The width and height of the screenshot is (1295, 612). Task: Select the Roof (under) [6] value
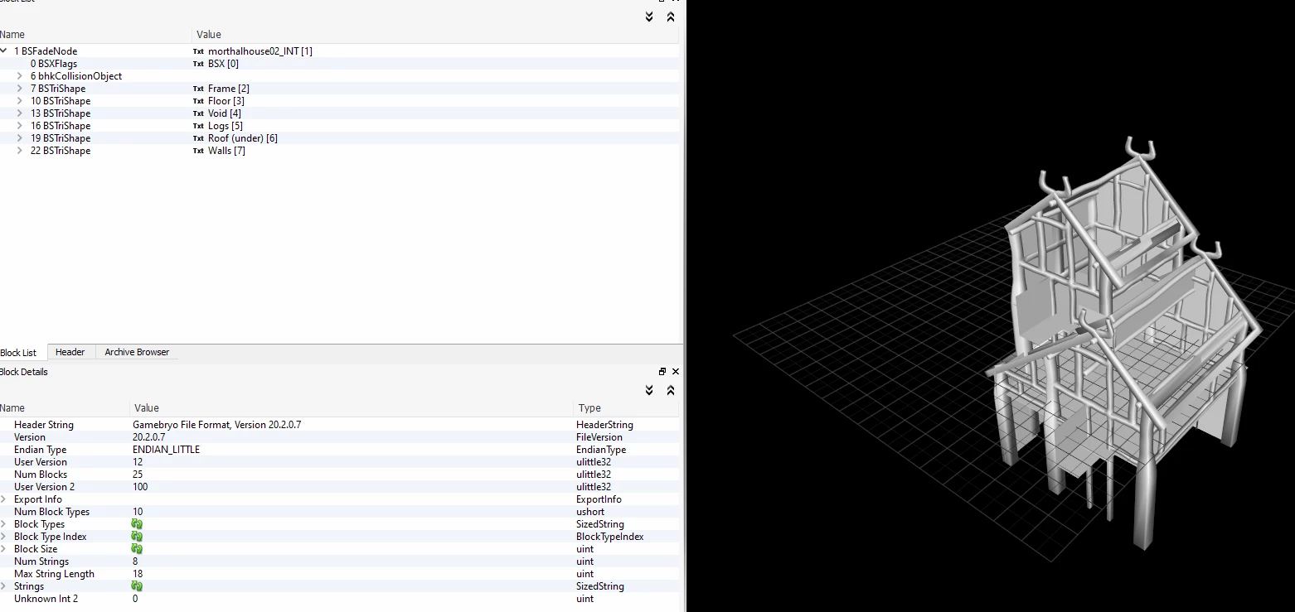(243, 138)
